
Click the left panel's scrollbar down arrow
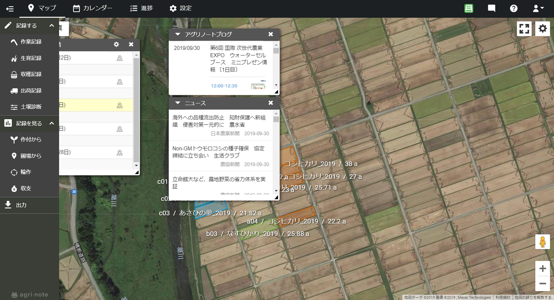[x=136, y=166]
